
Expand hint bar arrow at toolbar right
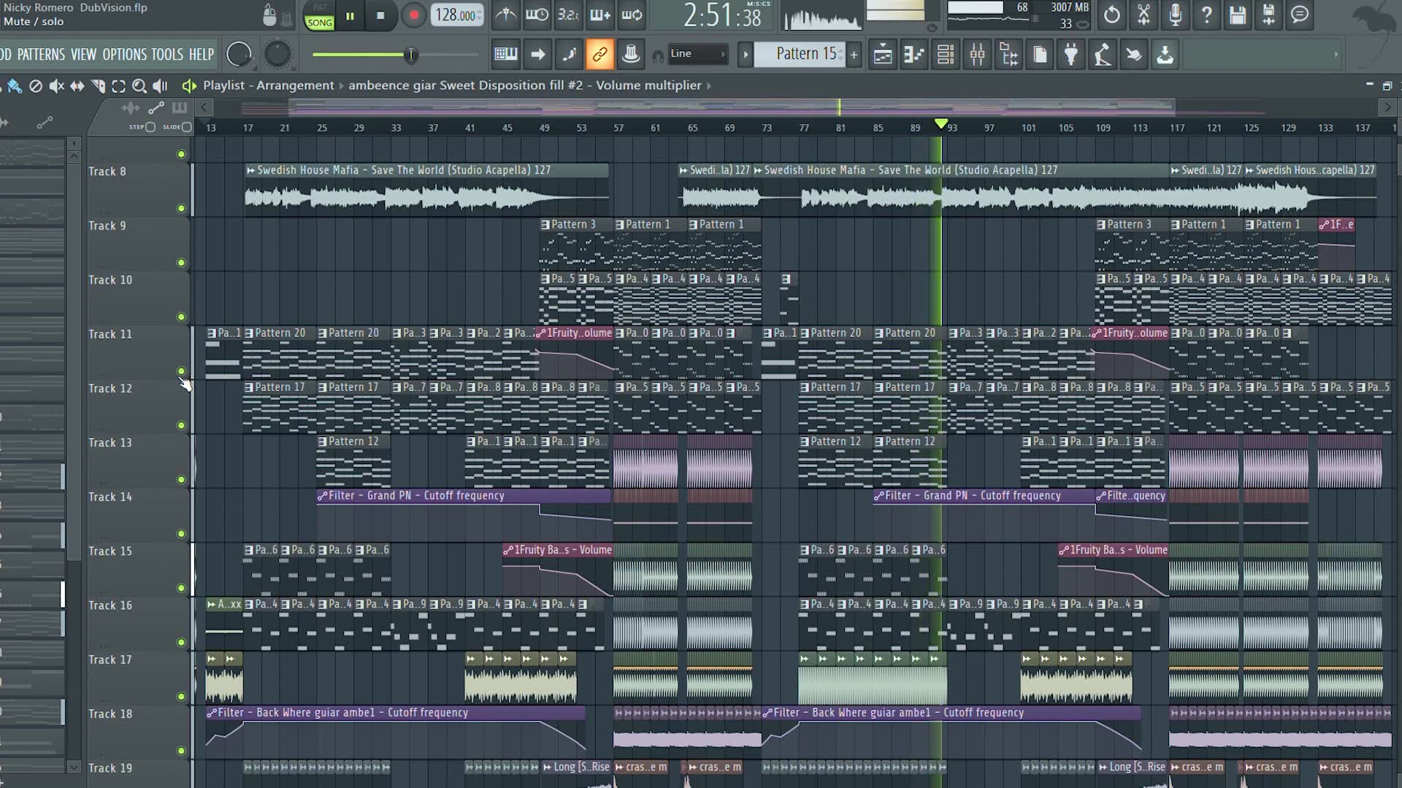[x=1336, y=54]
